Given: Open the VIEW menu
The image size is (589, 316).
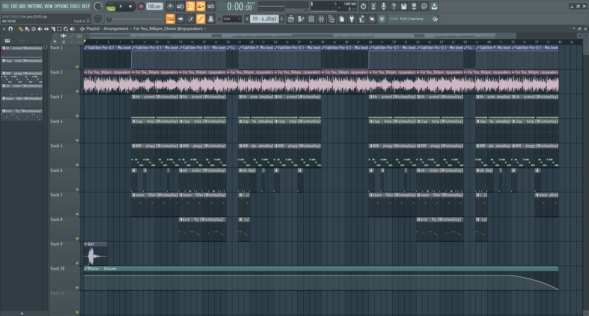Looking at the screenshot, I should click(x=48, y=6).
